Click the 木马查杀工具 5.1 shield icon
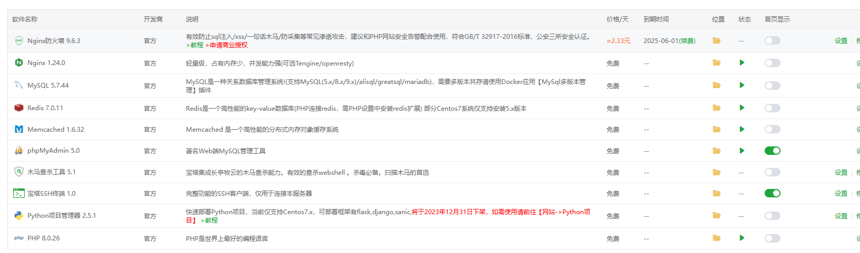The width and height of the screenshot is (860, 253). tap(19, 172)
